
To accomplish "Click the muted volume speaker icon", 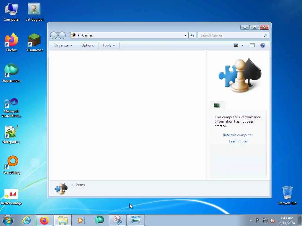I will [x=272, y=220].
